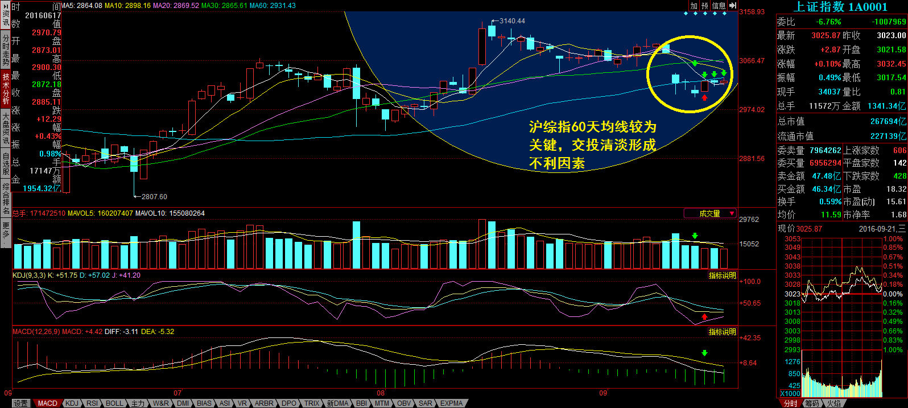Click the X1000 volume scale label

tap(790, 393)
